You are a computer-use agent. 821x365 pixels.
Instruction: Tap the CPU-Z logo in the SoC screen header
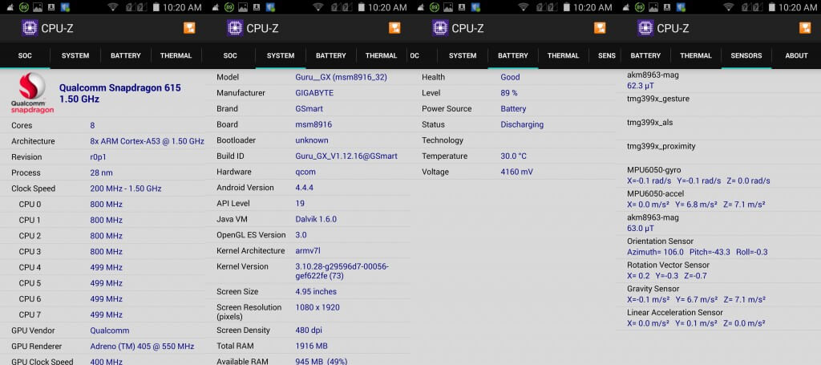click(x=30, y=28)
